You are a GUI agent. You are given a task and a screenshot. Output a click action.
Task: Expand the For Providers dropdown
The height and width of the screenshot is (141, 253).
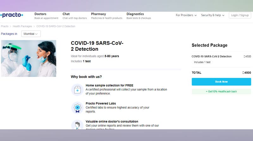(x=186, y=15)
